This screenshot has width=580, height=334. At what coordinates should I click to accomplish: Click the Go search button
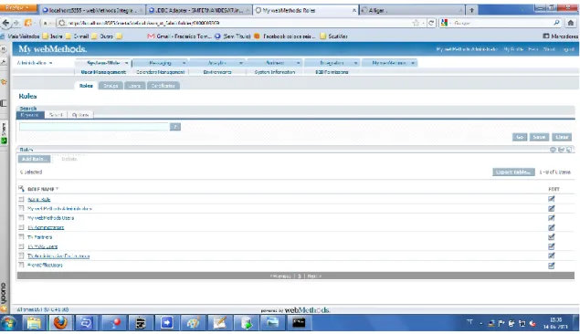click(520, 137)
